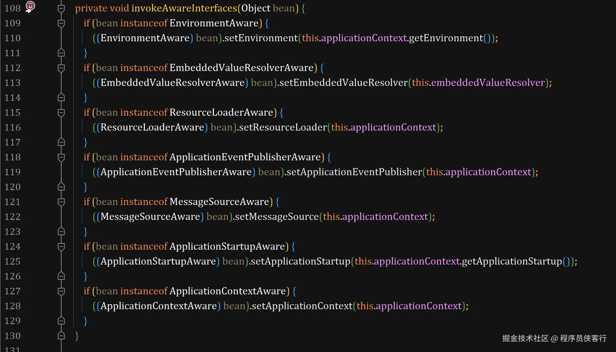This screenshot has height=352, width=616.
Task: Click the invokeAwareInterfaces method name
Action: tap(184, 8)
